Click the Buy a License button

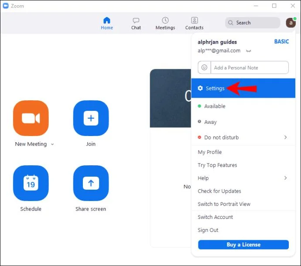pyautogui.click(x=243, y=245)
